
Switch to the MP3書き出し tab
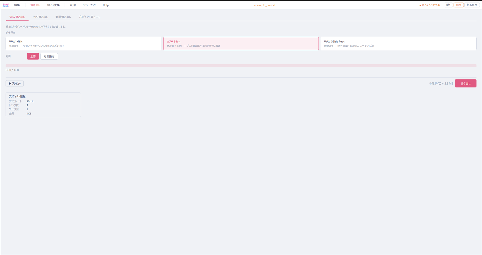click(40, 17)
